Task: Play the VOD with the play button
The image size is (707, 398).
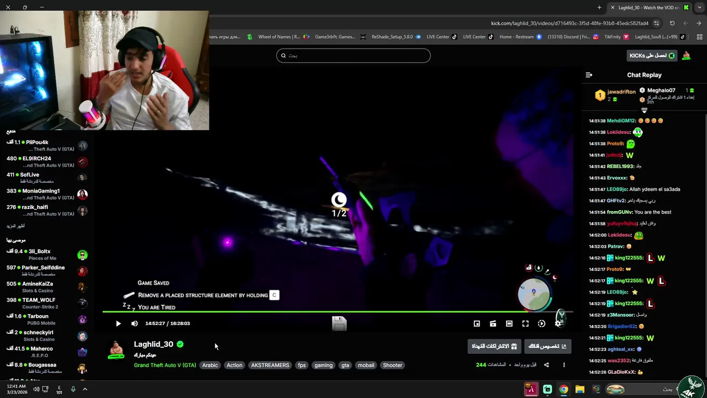Action: pos(118,323)
